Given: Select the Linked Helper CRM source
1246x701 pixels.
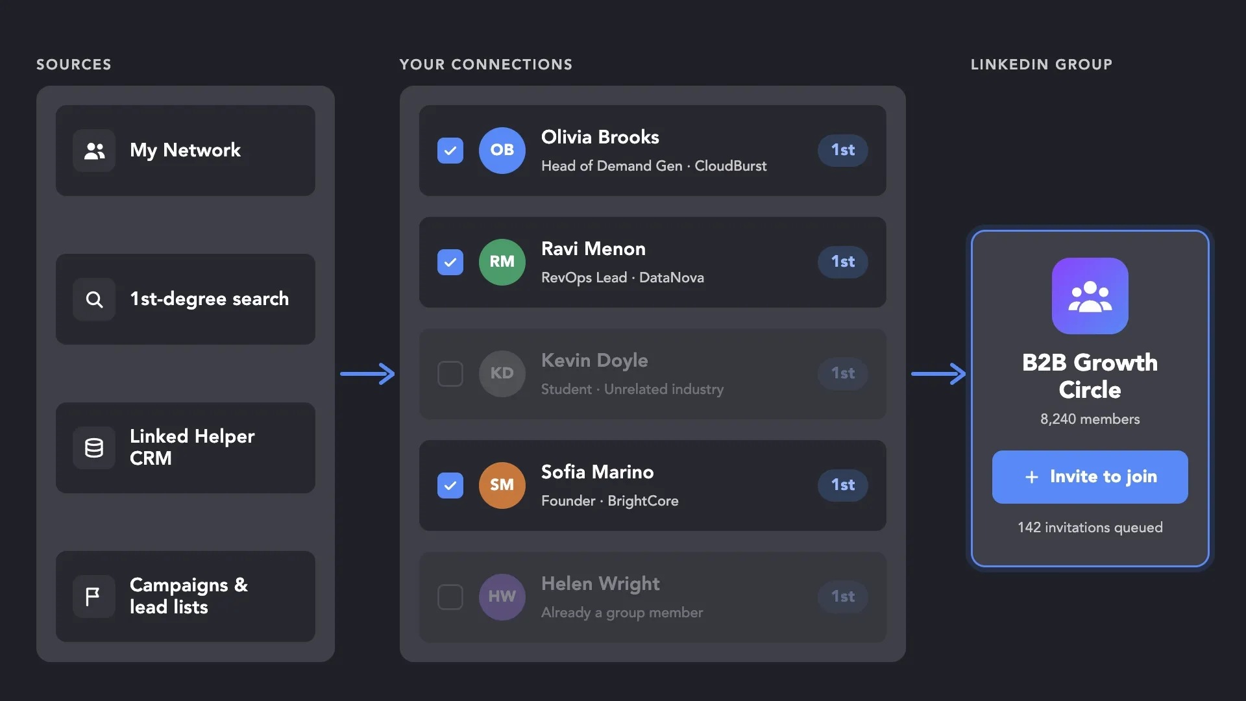Looking at the screenshot, I should click(x=186, y=448).
